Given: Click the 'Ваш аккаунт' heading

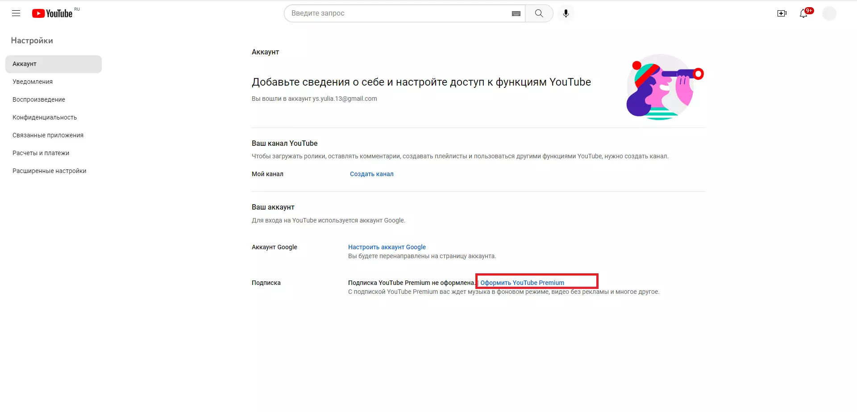Looking at the screenshot, I should click(273, 207).
